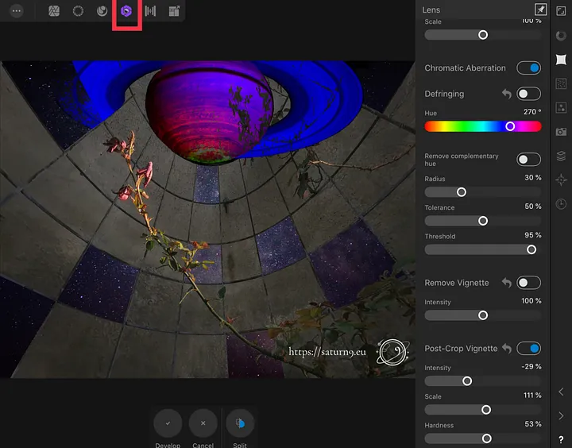Reset the Post-Crop Vignette settings

[506, 349]
